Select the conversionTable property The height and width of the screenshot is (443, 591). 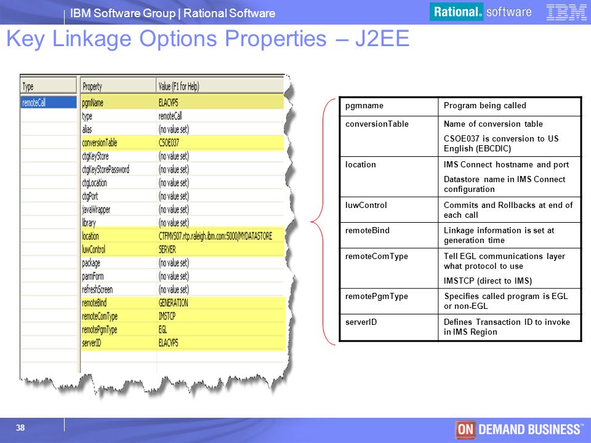pos(100,143)
